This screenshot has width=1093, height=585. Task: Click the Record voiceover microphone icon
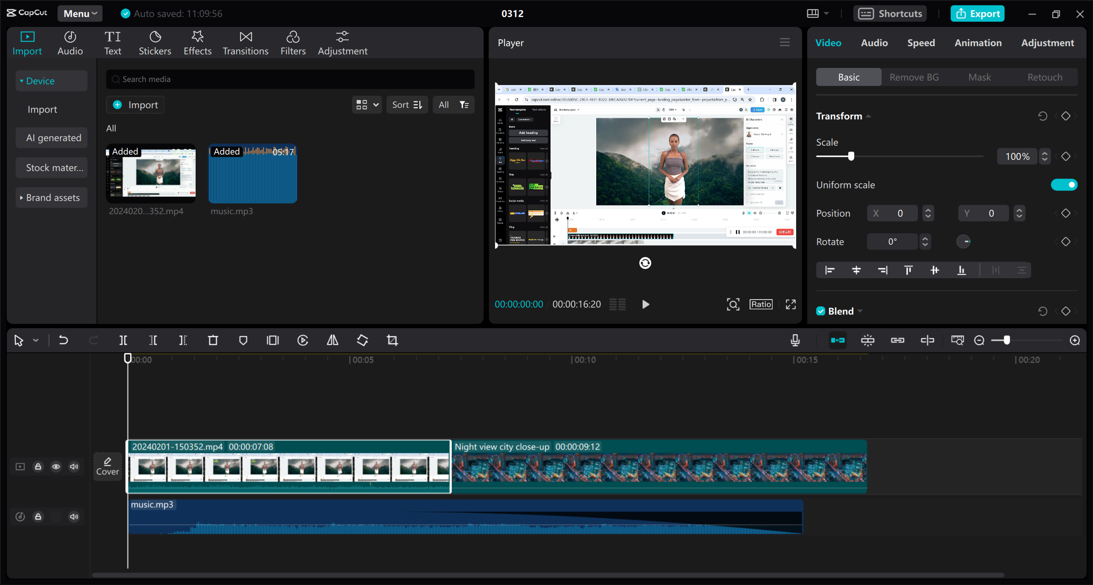click(x=795, y=340)
